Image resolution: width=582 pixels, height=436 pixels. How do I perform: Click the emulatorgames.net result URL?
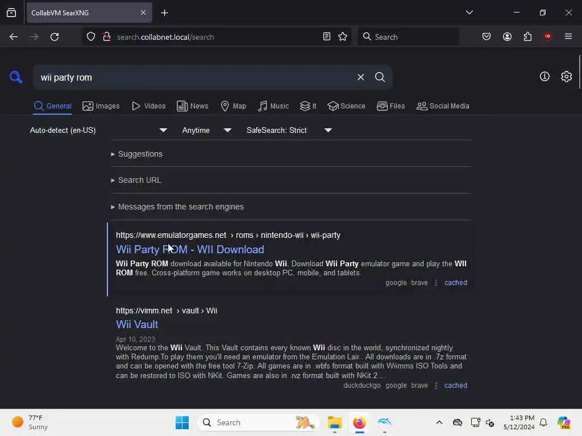pos(228,236)
